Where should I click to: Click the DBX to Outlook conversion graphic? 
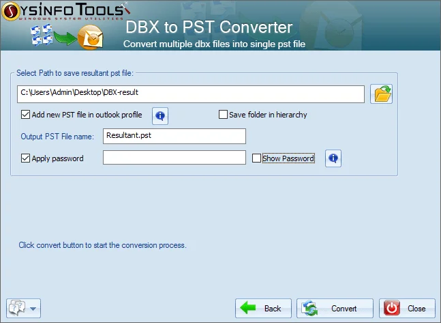click(x=67, y=37)
